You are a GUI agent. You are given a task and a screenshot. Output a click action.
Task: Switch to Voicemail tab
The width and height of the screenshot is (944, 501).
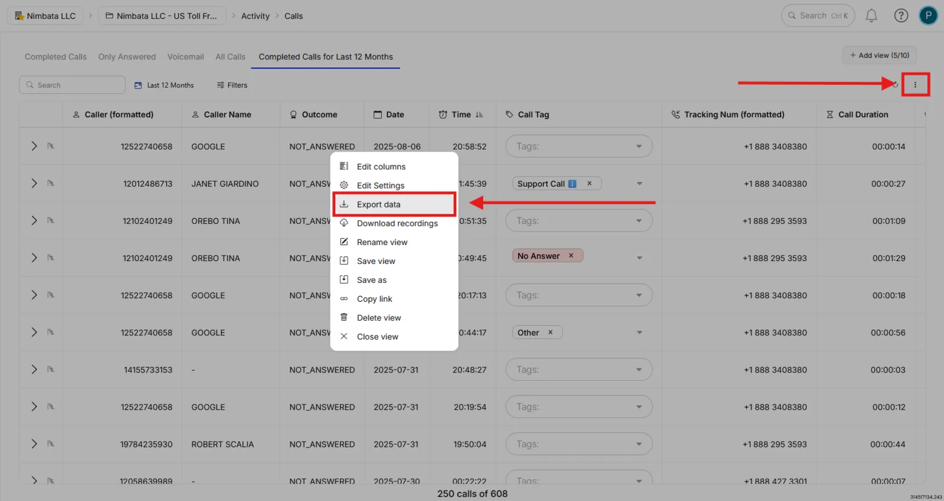tap(185, 57)
